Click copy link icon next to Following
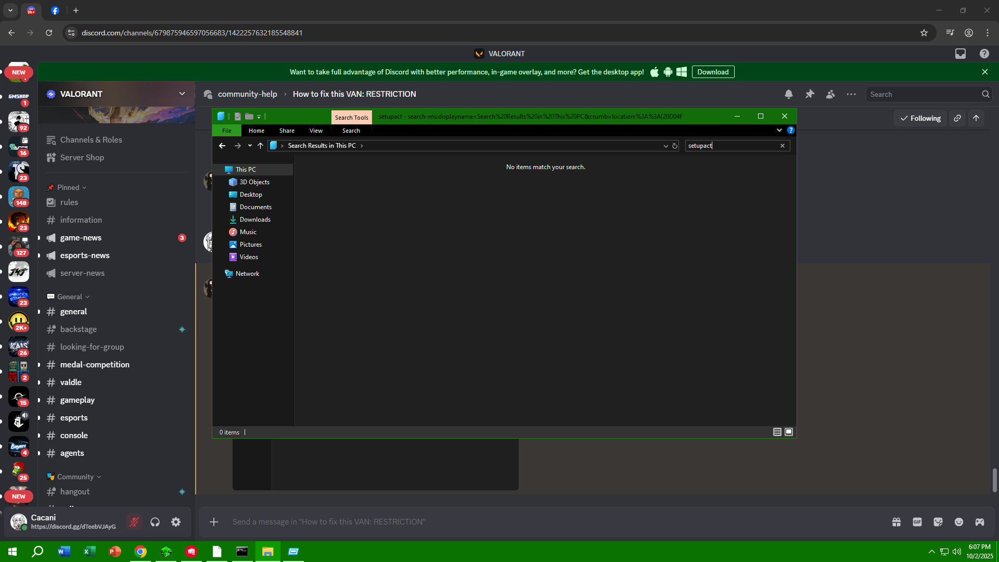The image size is (999, 562). pos(957,118)
